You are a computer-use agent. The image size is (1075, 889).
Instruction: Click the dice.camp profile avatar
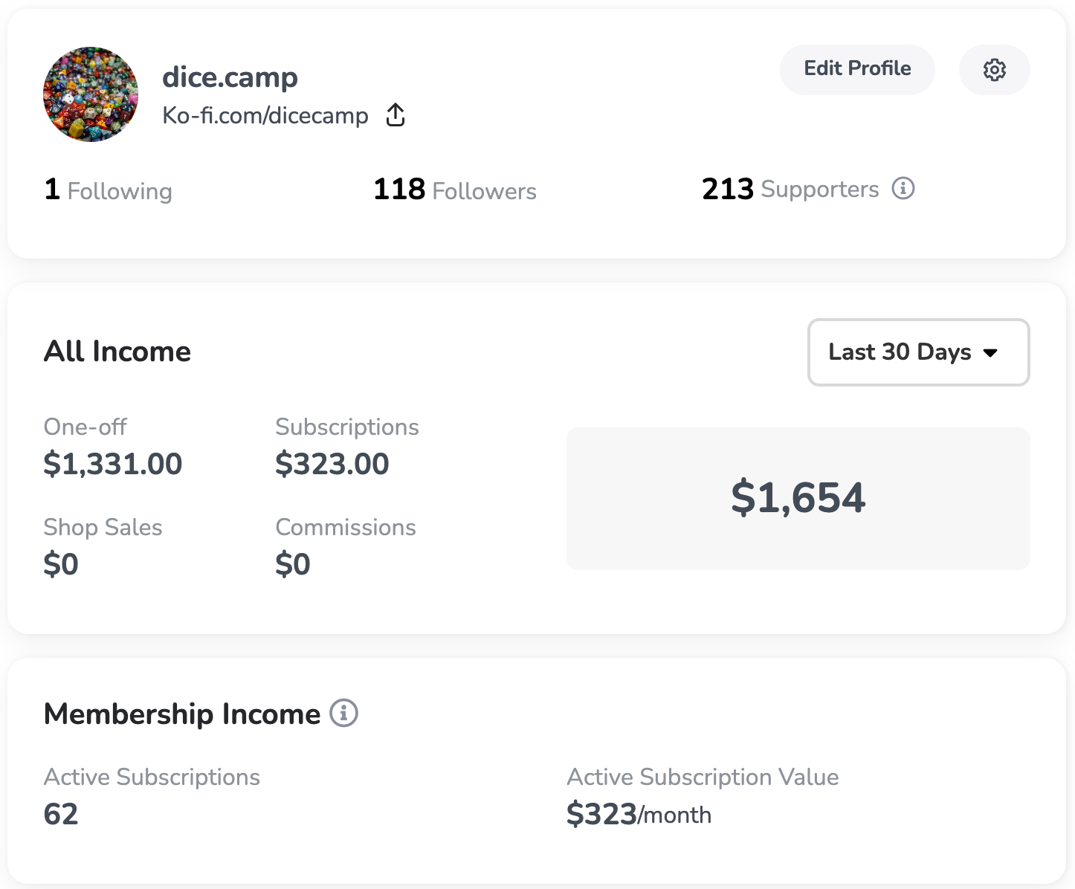pos(91,94)
